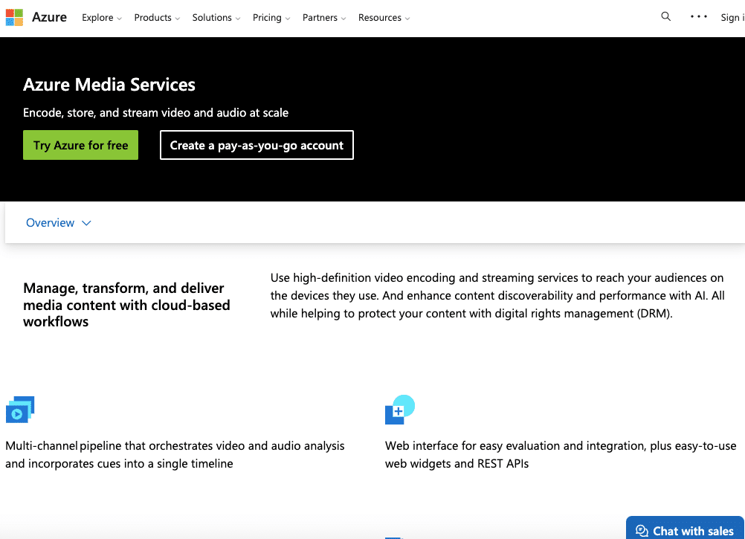Screen dimensions: 745x539
Task: Click the 'Manage, transform, and deliver' heading
Action: tap(126, 305)
